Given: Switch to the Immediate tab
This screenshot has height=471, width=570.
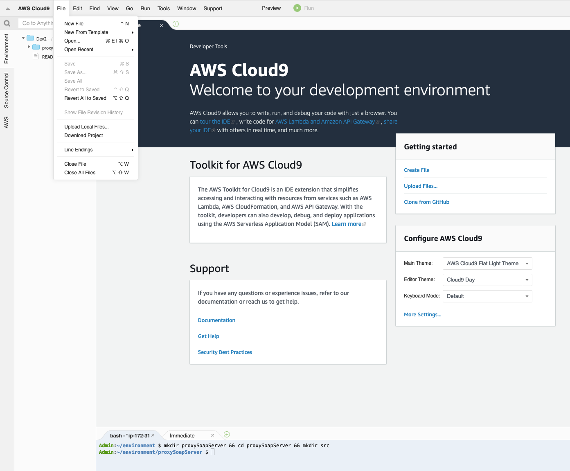Looking at the screenshot, I should [182, 435].
